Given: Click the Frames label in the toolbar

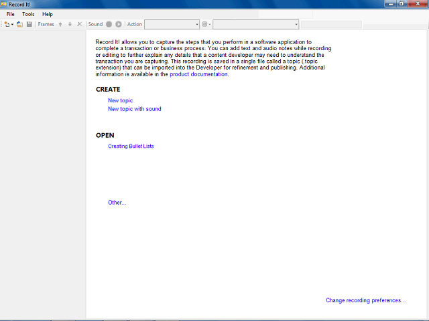Looking at the screenshot, I should pos(46,24).
